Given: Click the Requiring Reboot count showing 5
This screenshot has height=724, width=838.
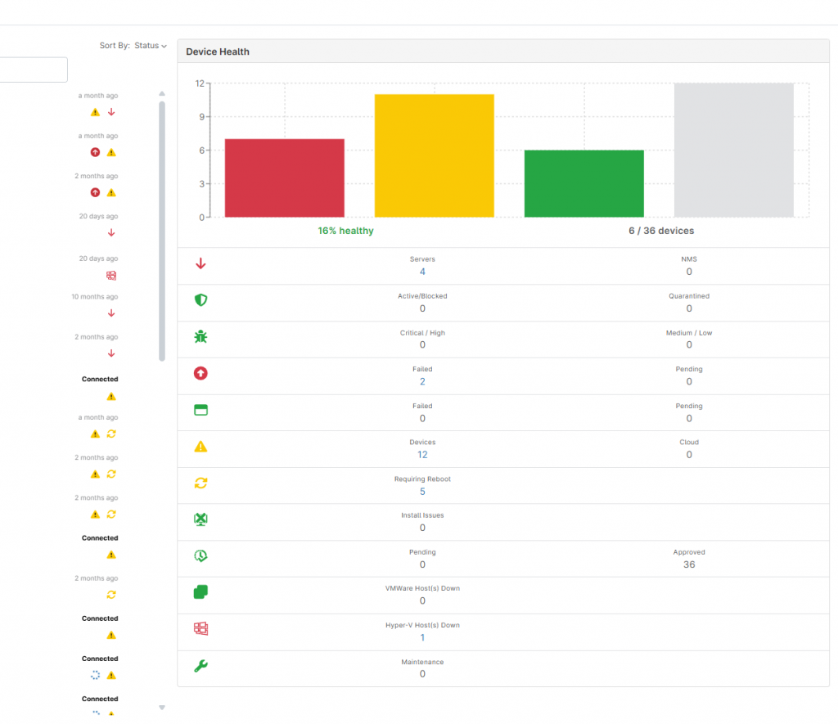Looking at the screenshot, I should pyautogui.click(x=422, y=492).
